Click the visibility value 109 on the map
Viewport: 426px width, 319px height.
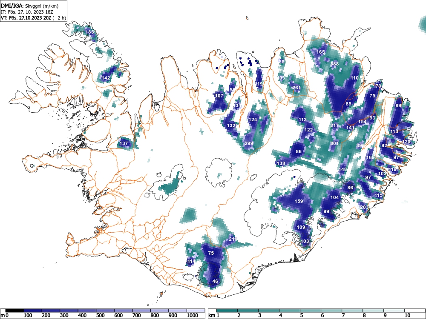[x=301, y=227]
